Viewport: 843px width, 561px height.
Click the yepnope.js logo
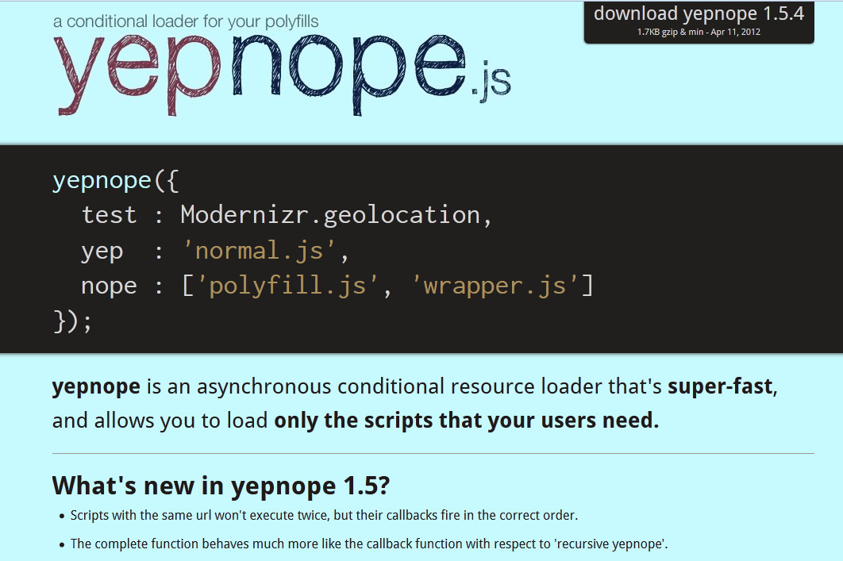point(282,74)
